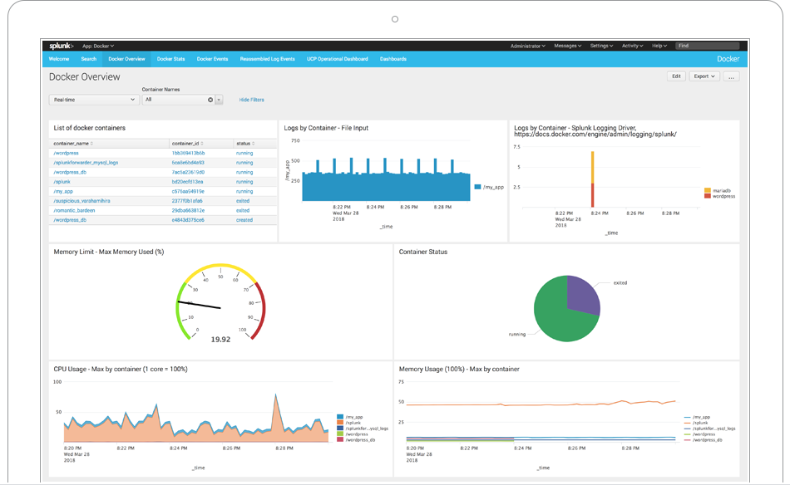Click container ID 29dba663812e
790x485 pixels.
188,210
